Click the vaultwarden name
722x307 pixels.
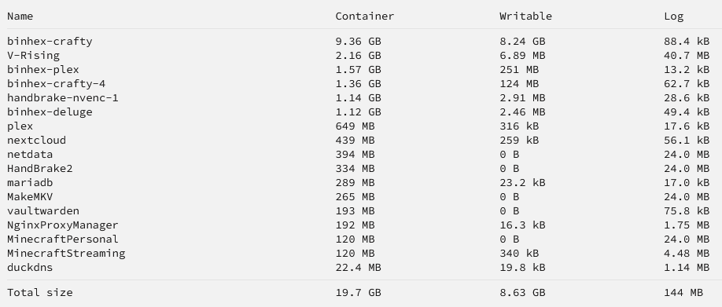click(43, 211)
